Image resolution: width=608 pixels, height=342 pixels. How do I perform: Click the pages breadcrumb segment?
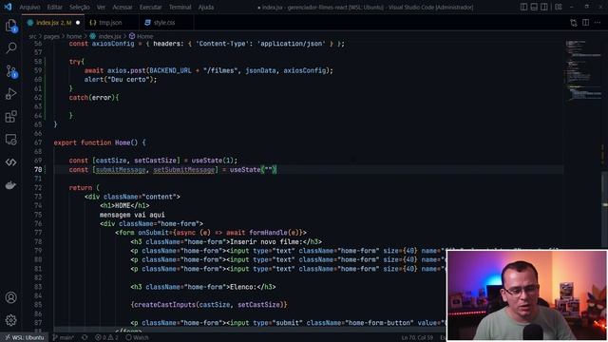[51, 36]
